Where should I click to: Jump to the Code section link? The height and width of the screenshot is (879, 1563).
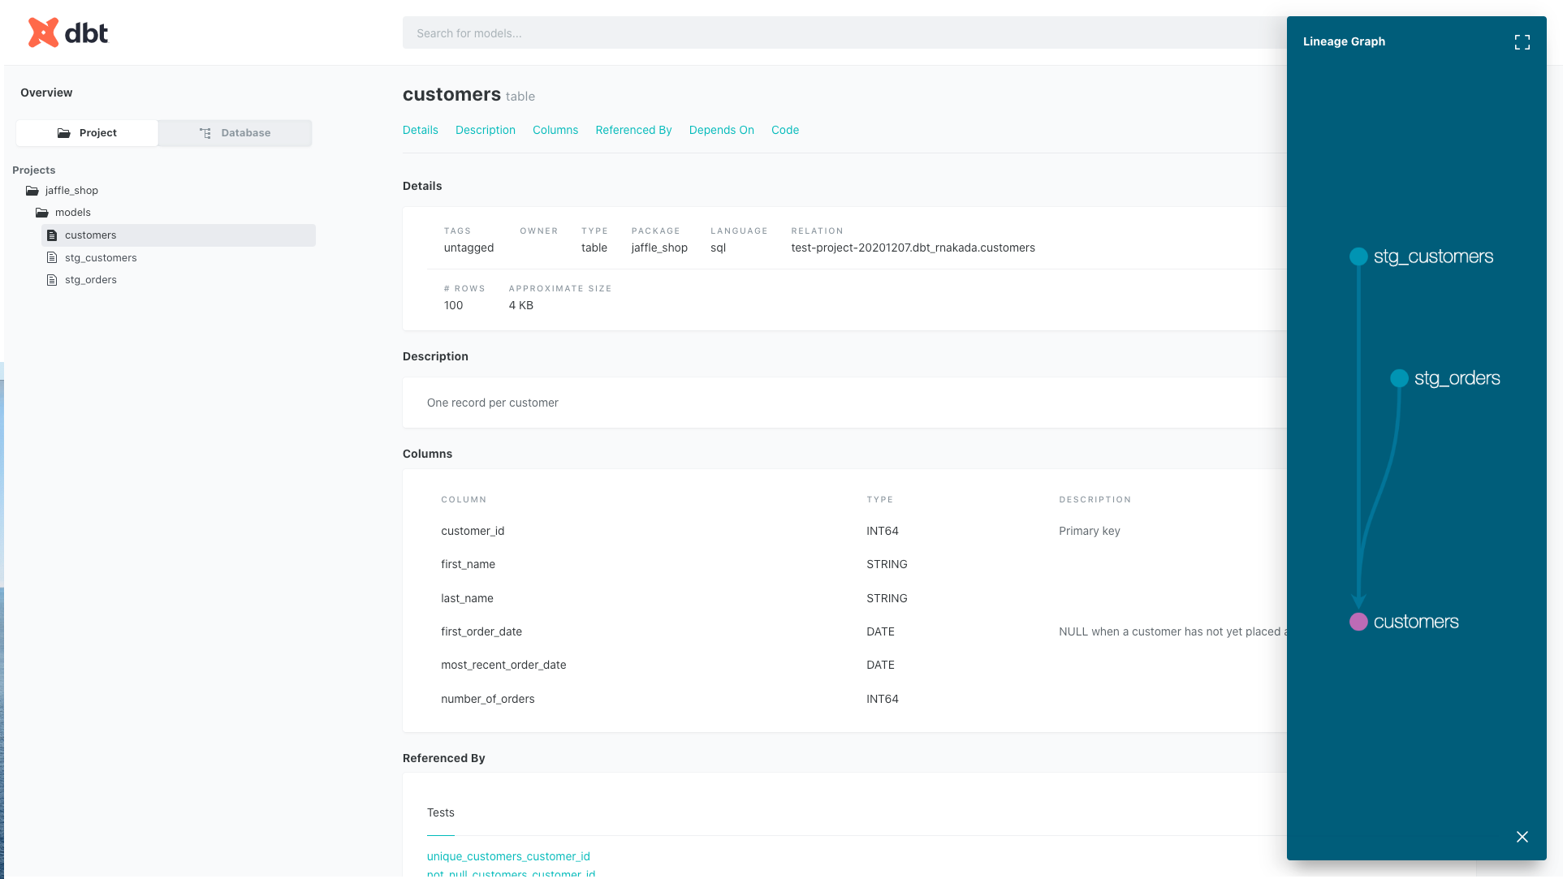pos(785,130)
